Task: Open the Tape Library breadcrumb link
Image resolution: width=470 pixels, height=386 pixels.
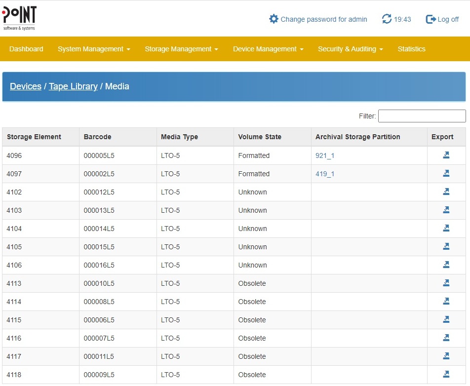Action: click(x=73, y=86)
